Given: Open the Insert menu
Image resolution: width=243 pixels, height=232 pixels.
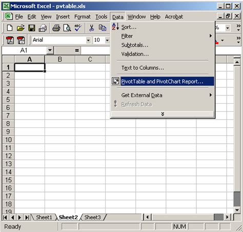Looking at the screenshot, I should pos(63,16).
